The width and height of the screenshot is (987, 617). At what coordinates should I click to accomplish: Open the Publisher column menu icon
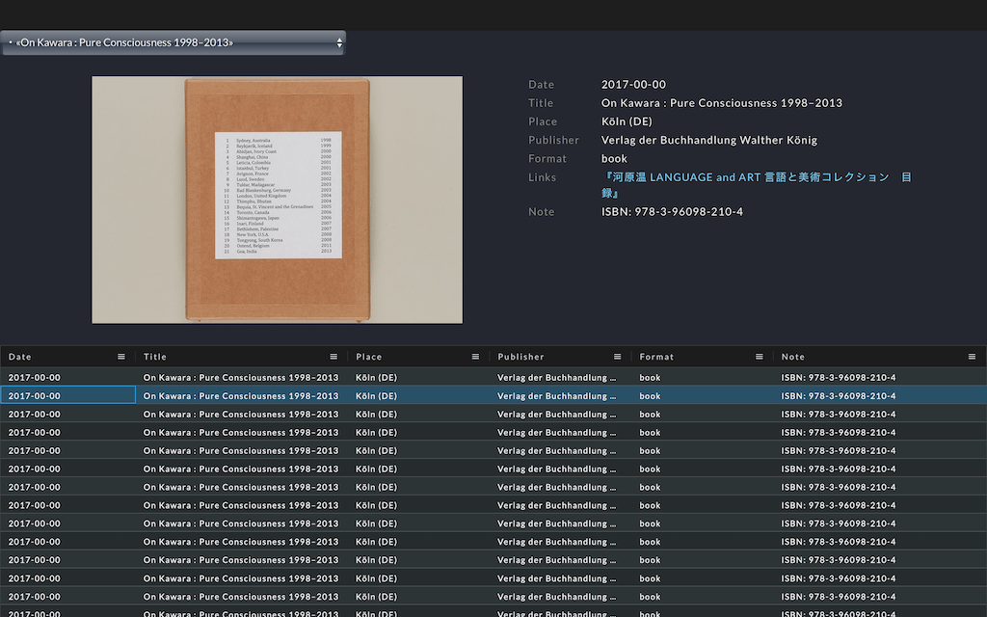[x=617, y=357]
